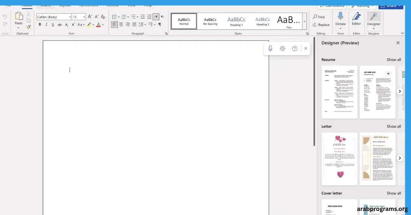411x215 pixels.
Task: Open the font color dropdown arrow
Action: pyautogui.click(x=102, y=25)
